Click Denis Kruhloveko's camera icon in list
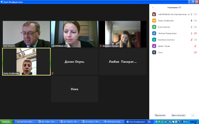Screen dimensions: 199x124 pos(195,21)
